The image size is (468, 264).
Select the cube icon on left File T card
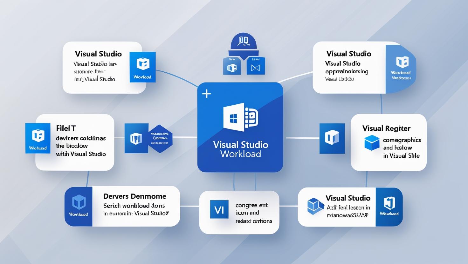[x=38, y=138]
